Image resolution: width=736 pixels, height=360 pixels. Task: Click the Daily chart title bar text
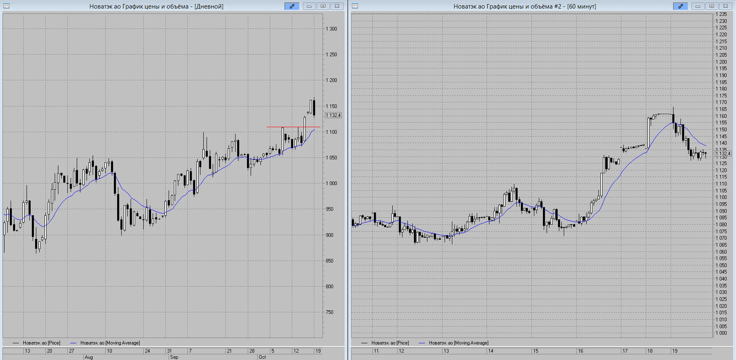[x=156, y=6]
